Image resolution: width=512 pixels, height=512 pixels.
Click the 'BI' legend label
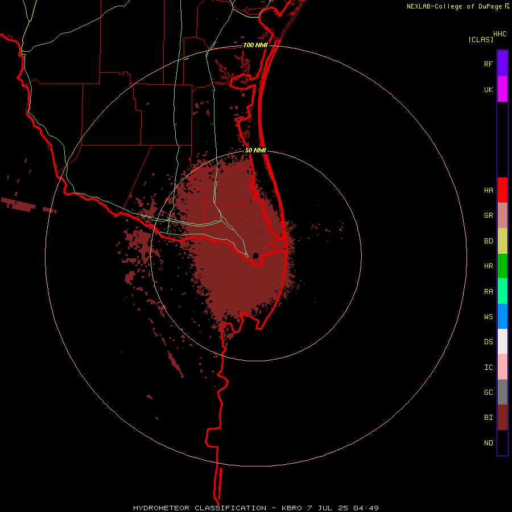488,418
